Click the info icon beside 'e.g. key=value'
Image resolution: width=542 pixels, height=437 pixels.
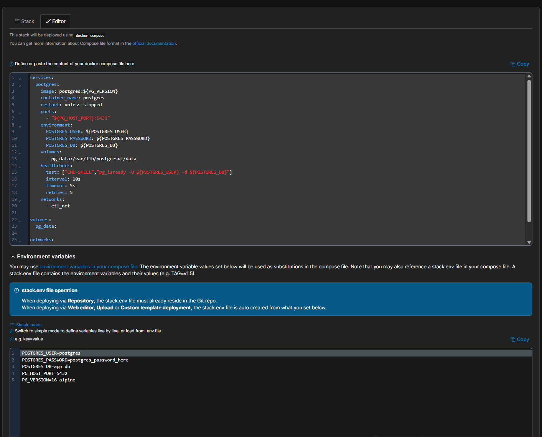click(x=12, y=339)
